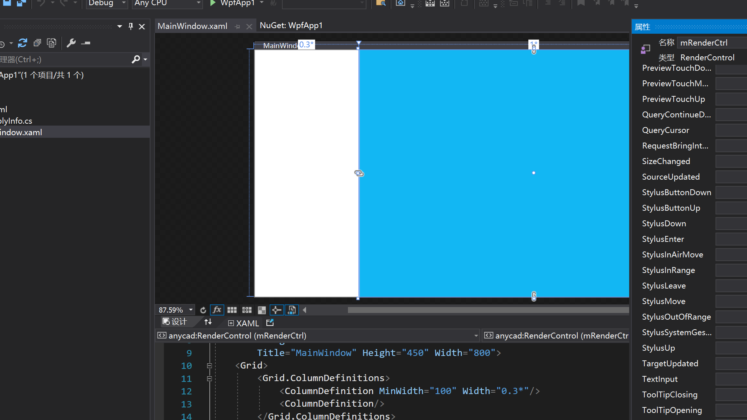Click the 名称 name field containing mRenderCtrl
This screenshot has width=747, height=420.
[712, 43]
